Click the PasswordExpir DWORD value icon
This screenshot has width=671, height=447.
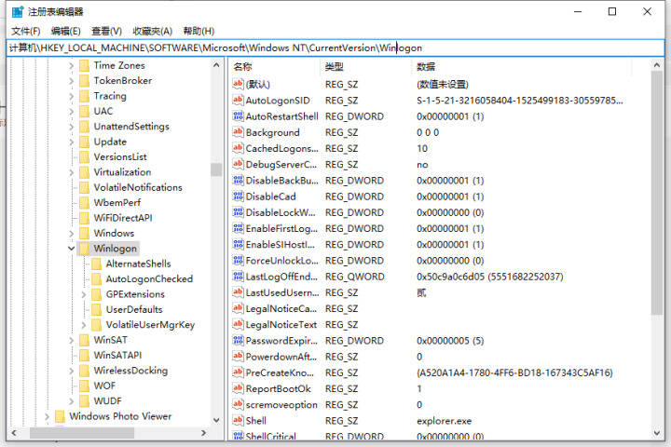pyautogui.click(x=238, y=341)
